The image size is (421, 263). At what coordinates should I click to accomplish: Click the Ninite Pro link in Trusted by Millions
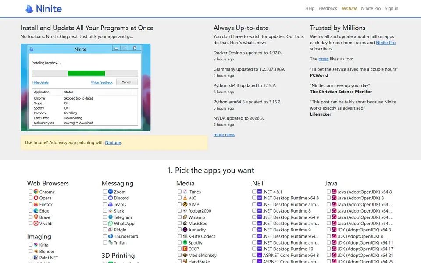385,43
